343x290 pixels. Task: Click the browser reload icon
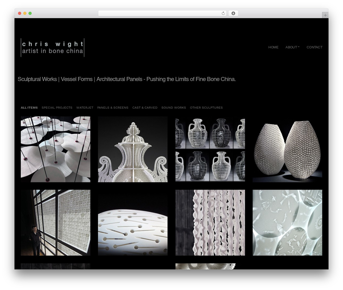pos(223,13)
